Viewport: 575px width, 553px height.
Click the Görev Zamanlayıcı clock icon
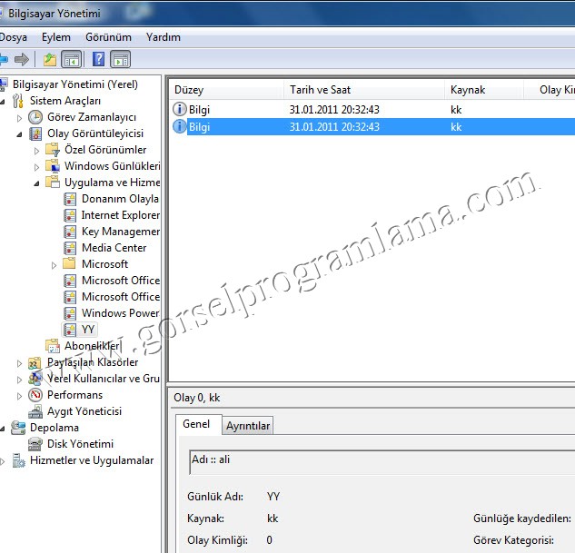pyautogui.click(x=35, y=117)
